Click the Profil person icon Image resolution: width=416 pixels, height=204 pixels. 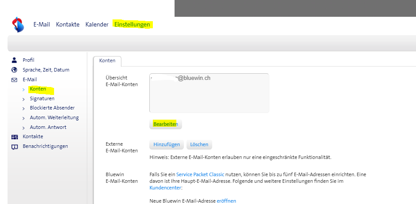(14, 60)
